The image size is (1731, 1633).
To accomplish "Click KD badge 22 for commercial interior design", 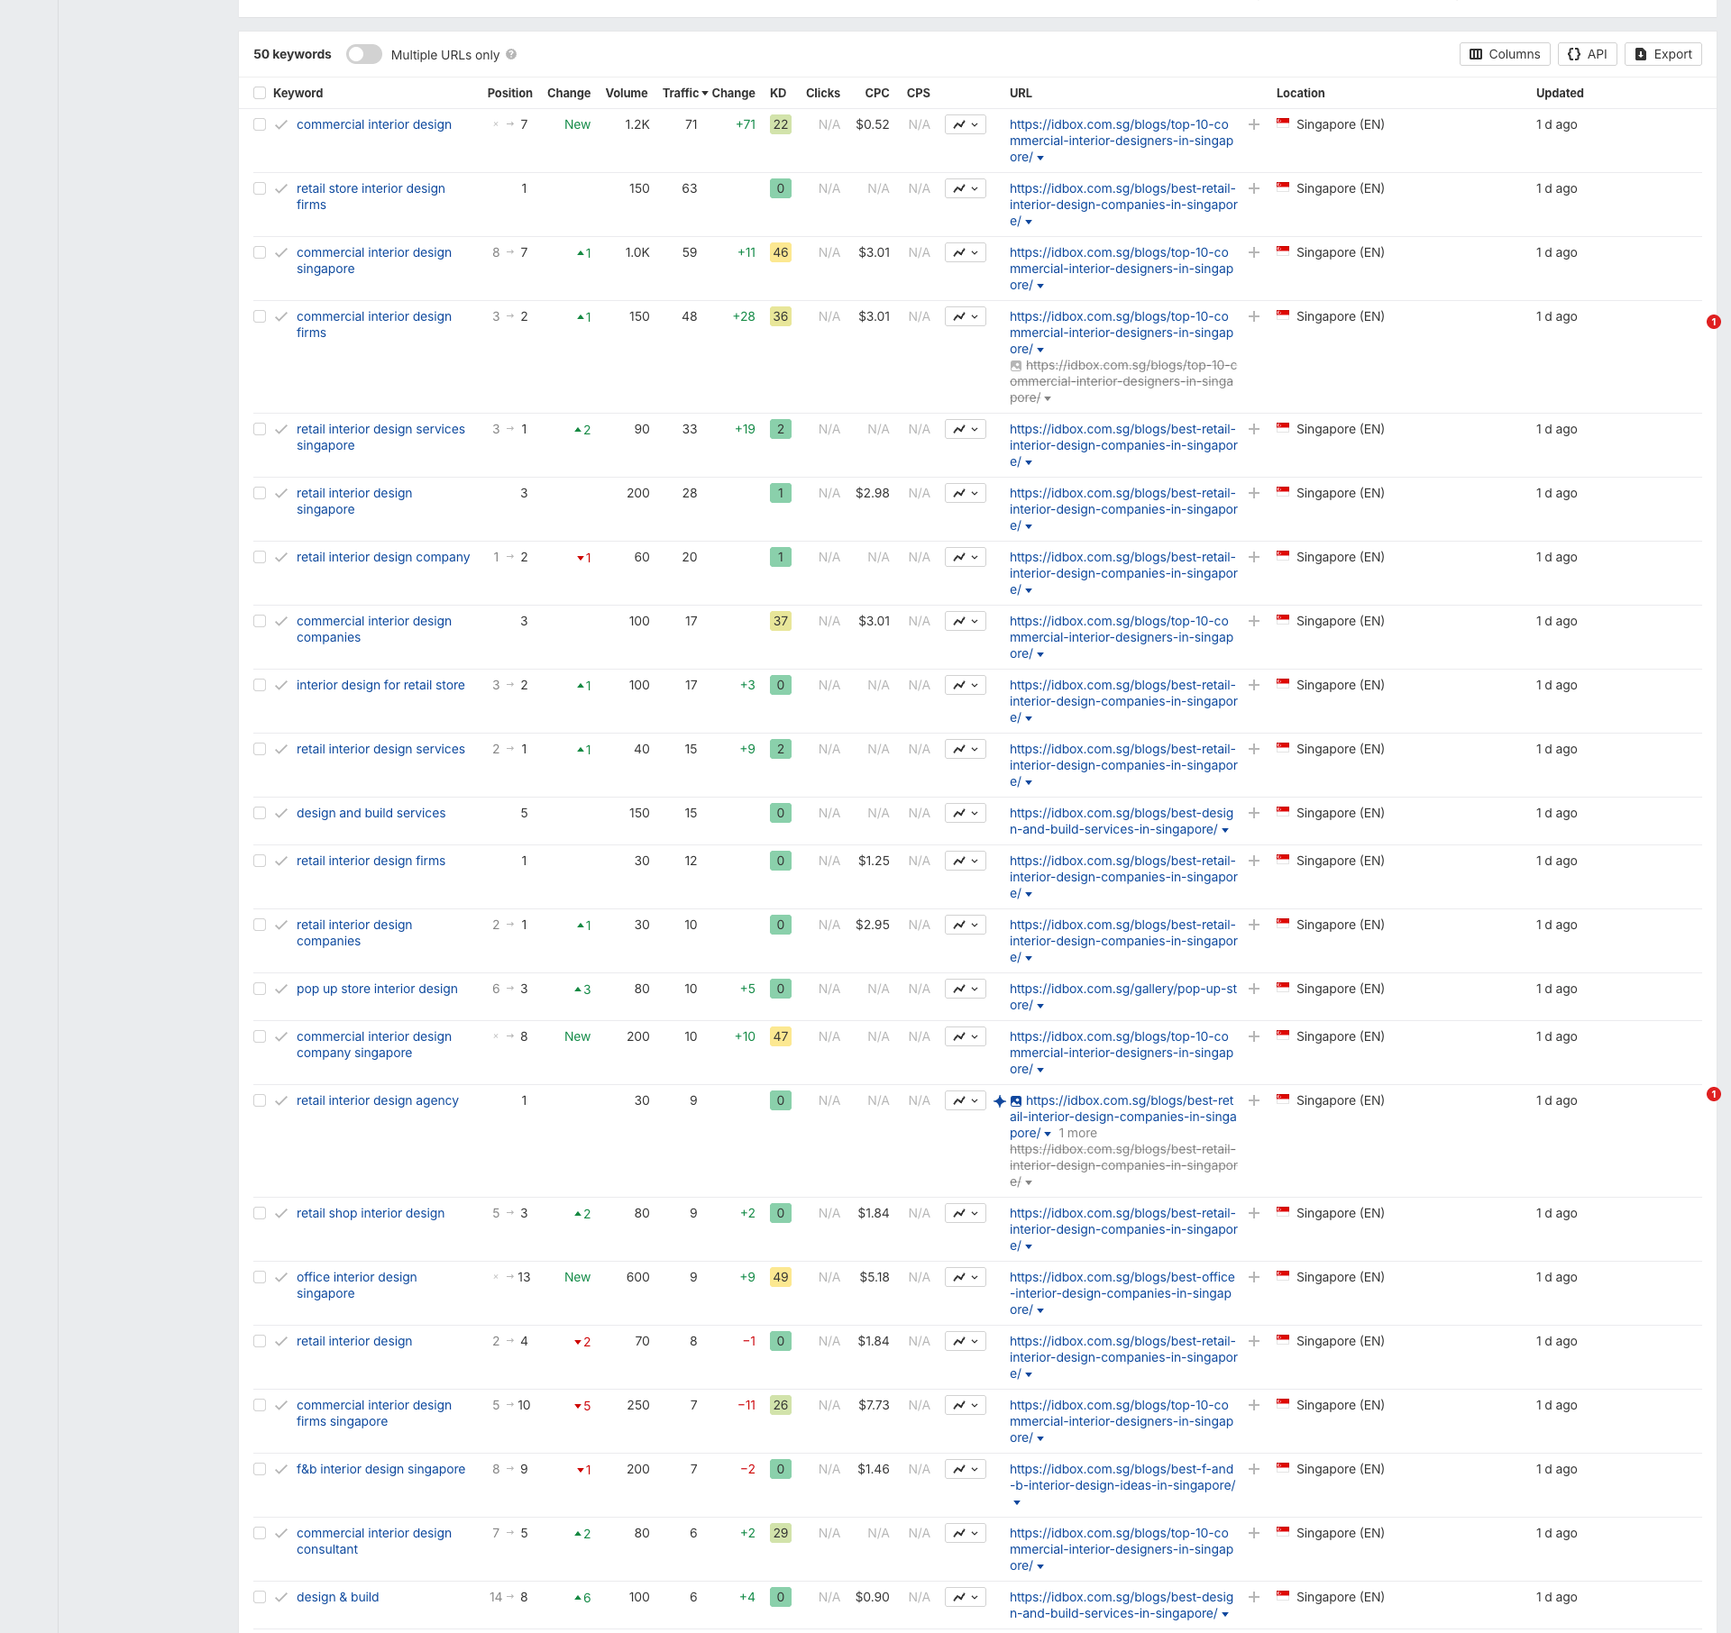I will 781,124.
